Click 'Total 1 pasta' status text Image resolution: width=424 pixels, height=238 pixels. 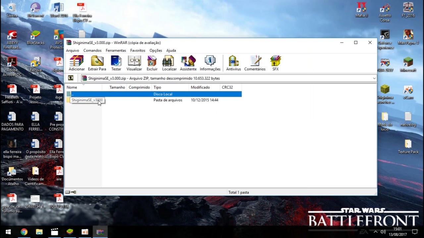click(238, 192)
